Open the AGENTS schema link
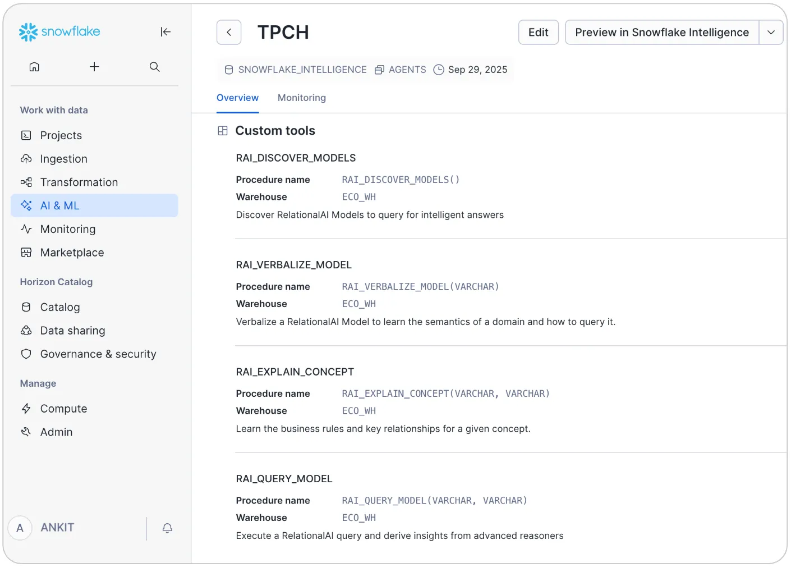Viewport: 791px width, 567px height. (x=407, y=70)
